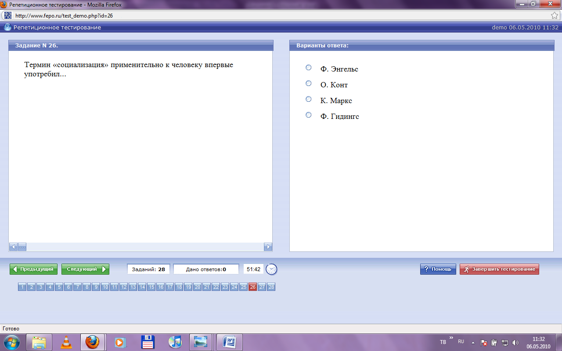The width and height of the screenshot is (562, 351).
Task: Jump to question 2
Action: coord(31,287)
